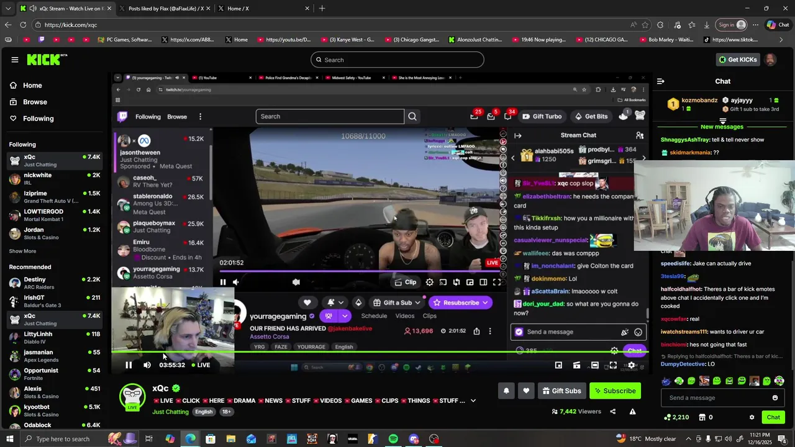This screenshot has height=447, width=795.
Task: Go to Home in Kick sidebar
Action: [x=32, y=86]
